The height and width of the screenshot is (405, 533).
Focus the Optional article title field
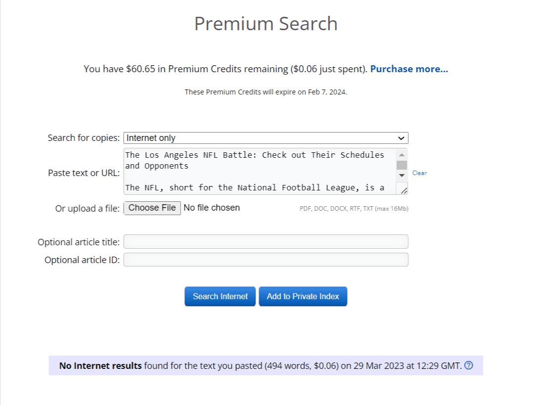[x=266, y=242]
